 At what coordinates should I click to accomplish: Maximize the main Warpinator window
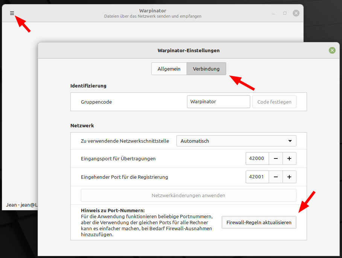coord(285,13)
